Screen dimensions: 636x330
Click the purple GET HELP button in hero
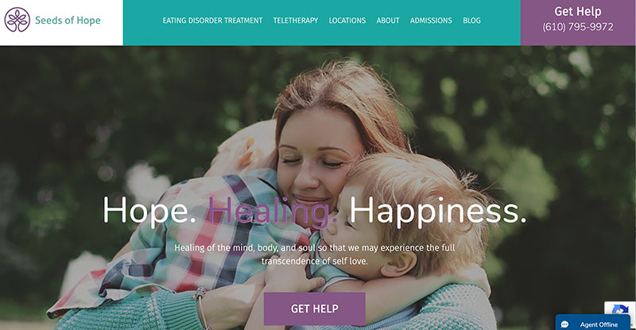click(314, 309)
